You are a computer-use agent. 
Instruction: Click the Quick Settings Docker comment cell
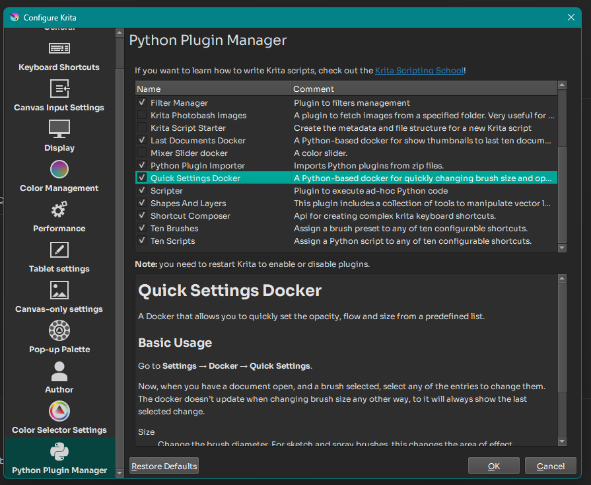click(425, 178)
